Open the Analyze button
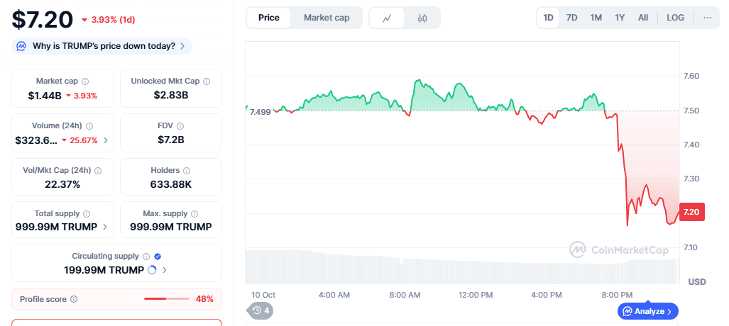The height and width of the screenshot is (326, 729). click(648, 310)
